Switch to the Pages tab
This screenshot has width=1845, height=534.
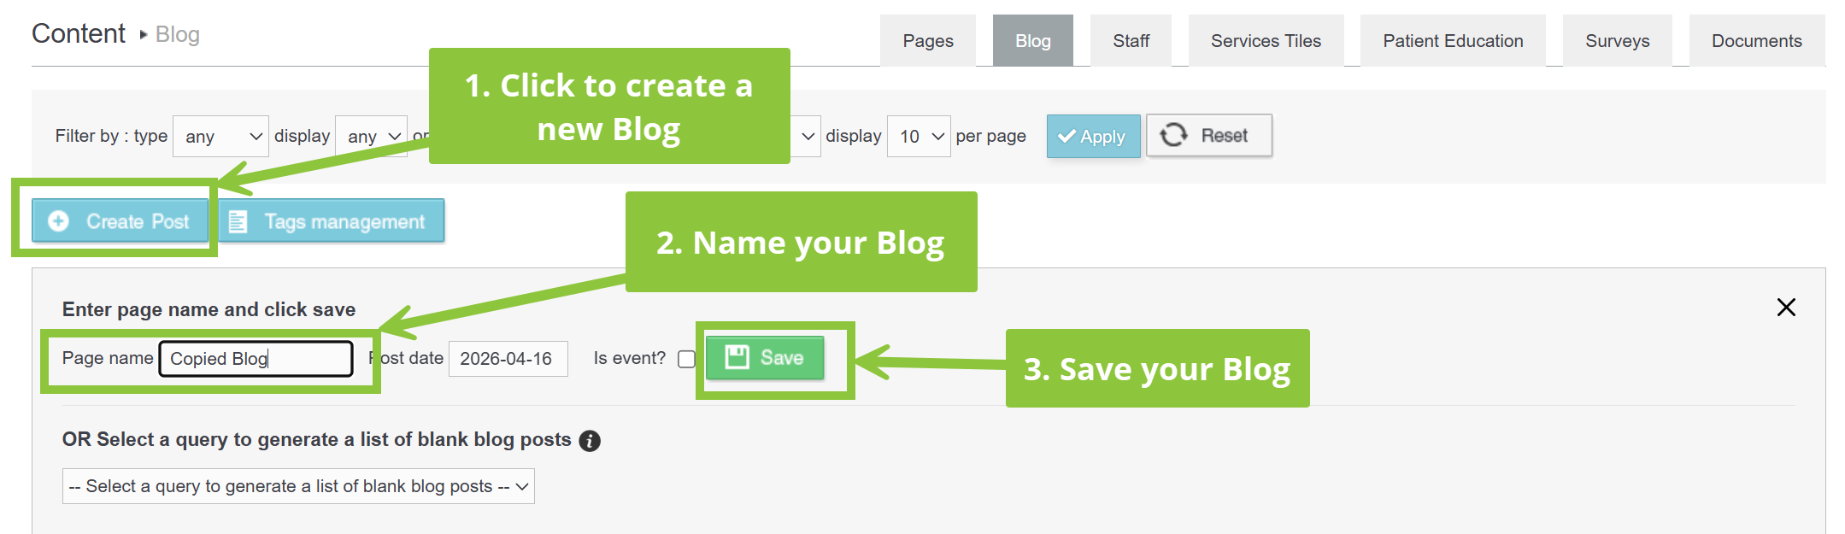point(928,41)
